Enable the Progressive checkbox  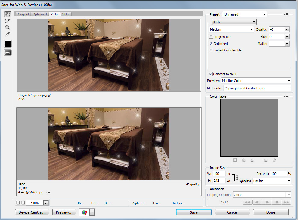tap(211, 37)
